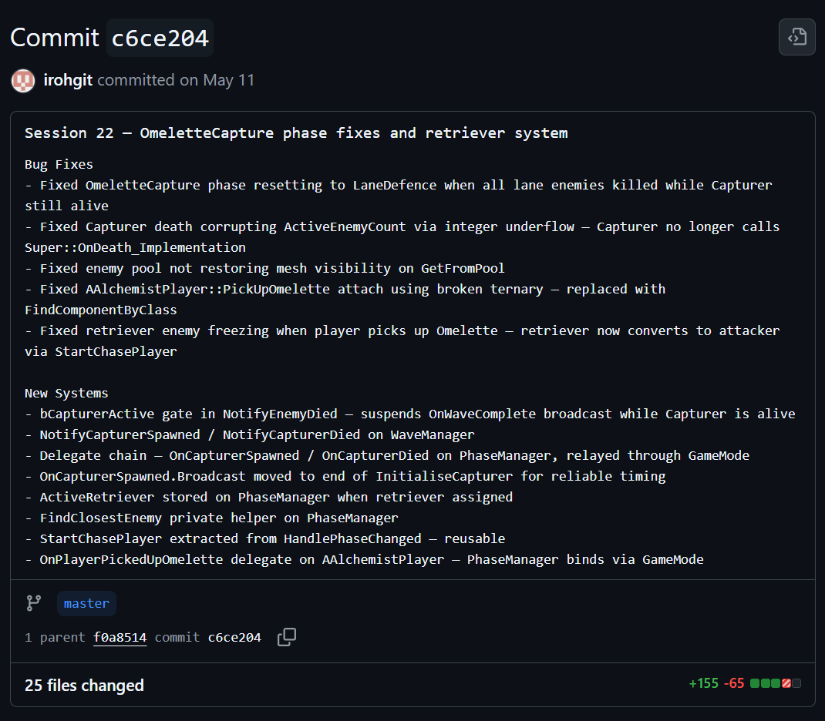Click the c6ce204 hash beside parent
Viewport: 825px width, 721px height.
(234, 638)
